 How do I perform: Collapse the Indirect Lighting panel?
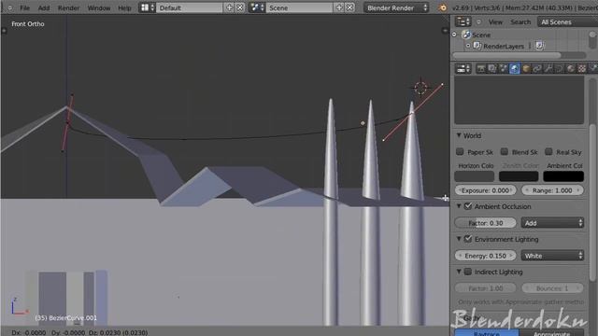click(459, 272)
